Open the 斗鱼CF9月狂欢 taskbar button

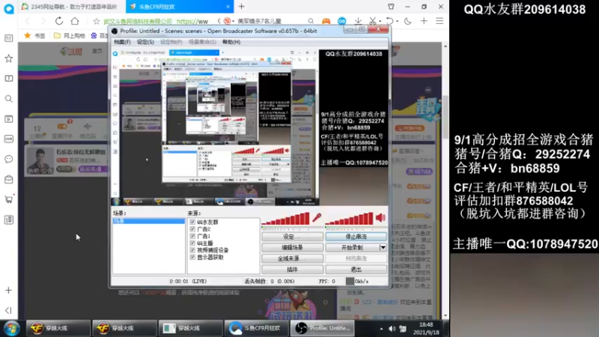257,328
